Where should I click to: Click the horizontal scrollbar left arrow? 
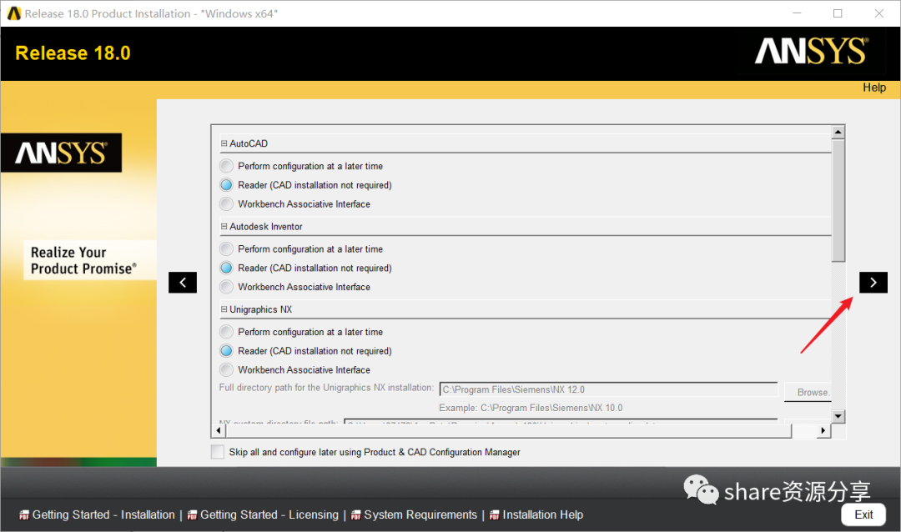(219, 430)
